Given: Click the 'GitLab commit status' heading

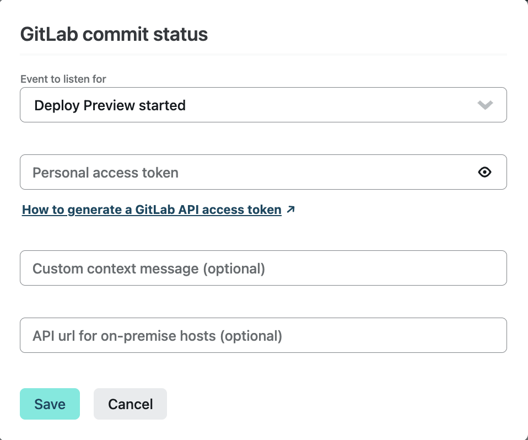Looking at the screenshot, I should click(x=114, y=35).
